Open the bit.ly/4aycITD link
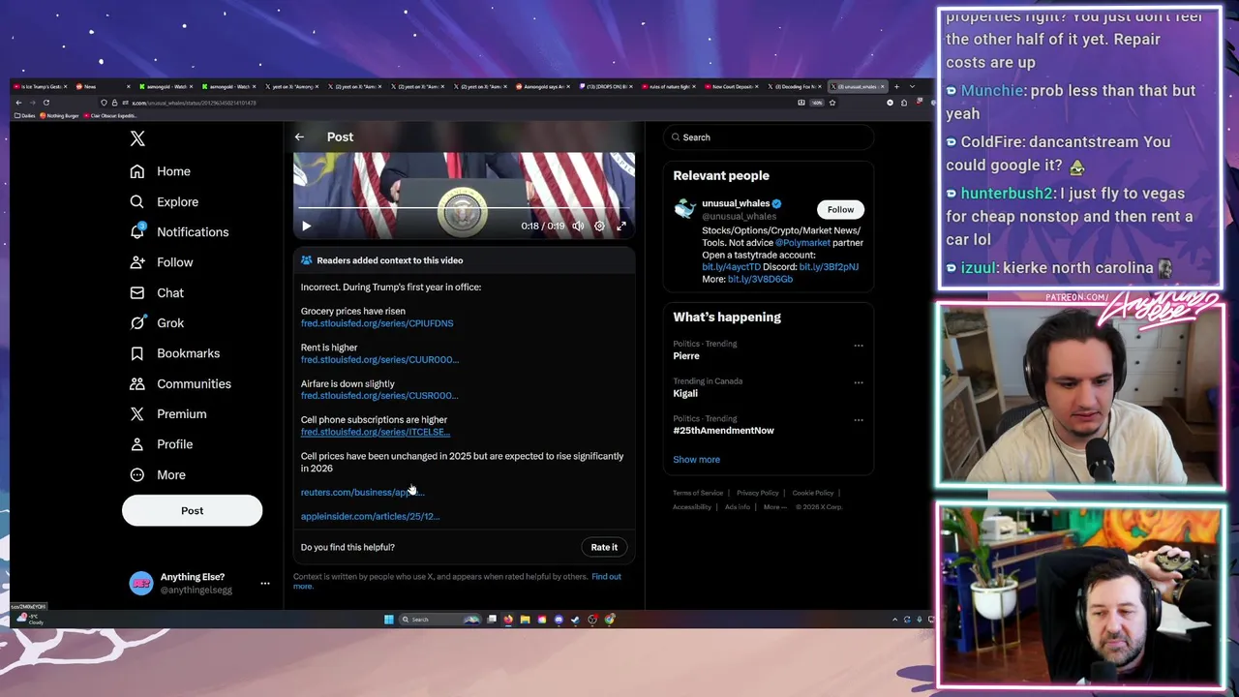This screenshot has width=1239, height=697. coord(732,266)
